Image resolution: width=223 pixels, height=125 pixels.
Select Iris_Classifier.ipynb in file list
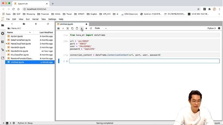click(30, 55)
